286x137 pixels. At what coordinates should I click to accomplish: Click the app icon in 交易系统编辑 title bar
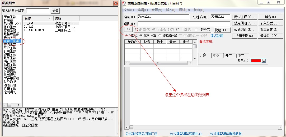click(124, 3)
